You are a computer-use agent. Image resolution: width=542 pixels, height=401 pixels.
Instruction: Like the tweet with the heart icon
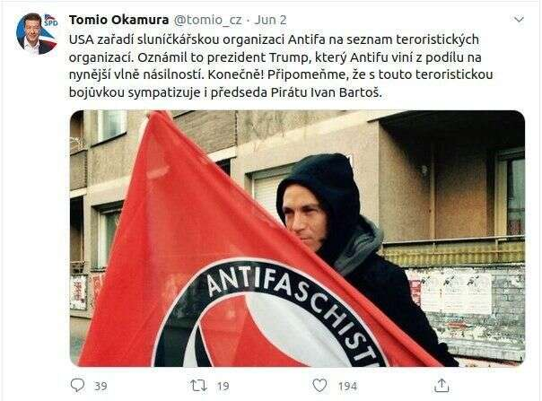tap(319, 385)
